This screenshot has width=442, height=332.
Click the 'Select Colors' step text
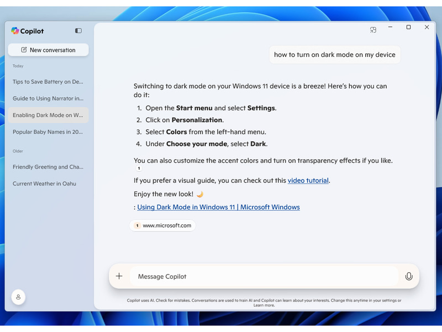(x=206, y=132)
